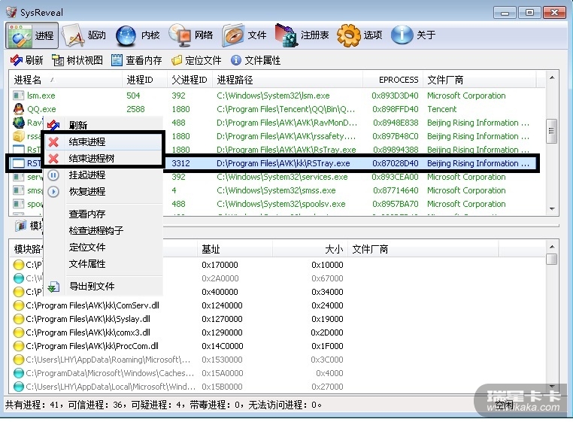Screen dimensions: 573x422
Task: Select the row with path RavMonD
Action: (x=277, y=123)
